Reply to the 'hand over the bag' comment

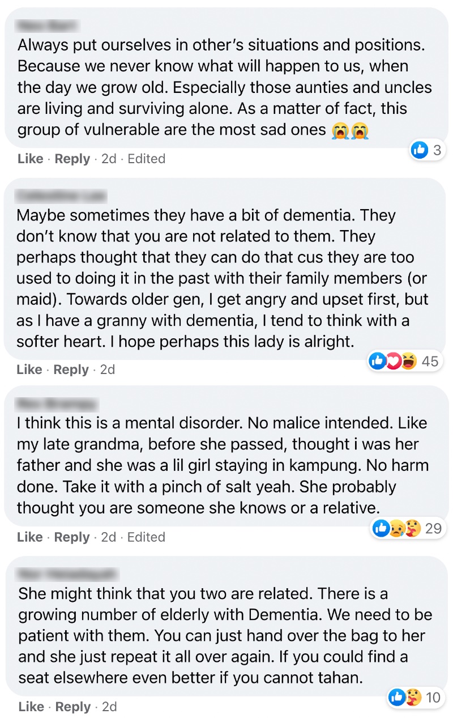pos(73,707)
